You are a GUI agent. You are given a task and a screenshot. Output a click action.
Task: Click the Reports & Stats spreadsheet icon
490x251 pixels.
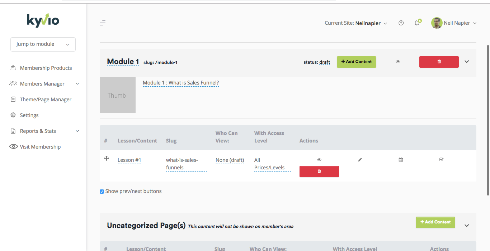coord(13,131)
